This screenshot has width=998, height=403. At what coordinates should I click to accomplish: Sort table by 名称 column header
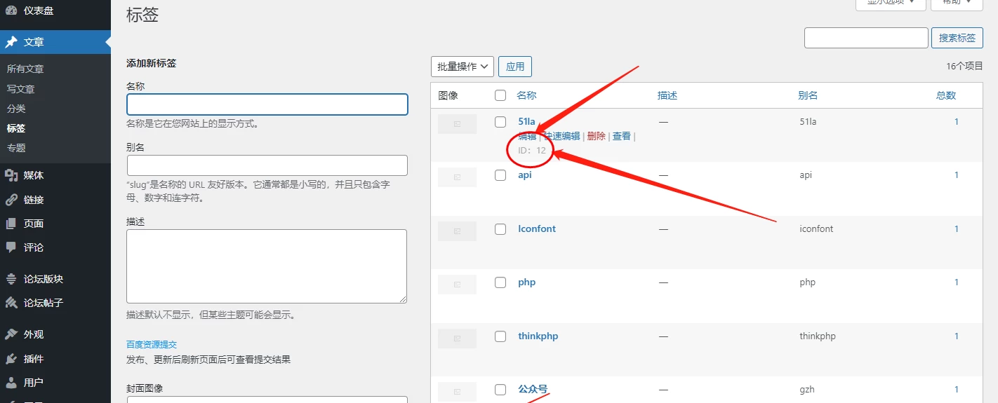click(x=526, y=95)
